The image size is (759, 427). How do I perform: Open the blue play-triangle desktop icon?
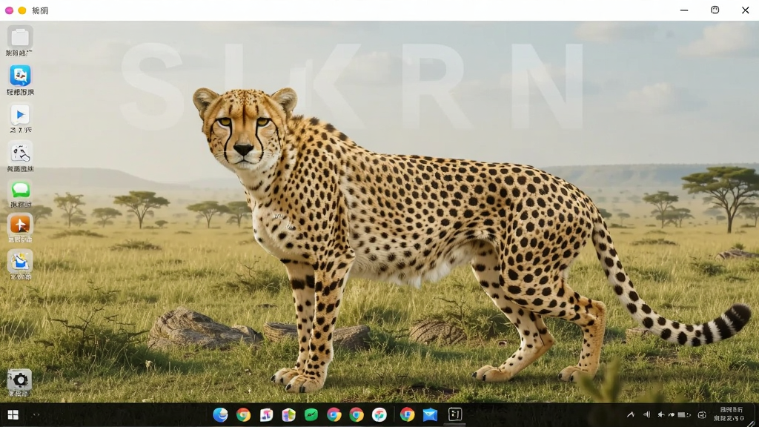point(20,115)
